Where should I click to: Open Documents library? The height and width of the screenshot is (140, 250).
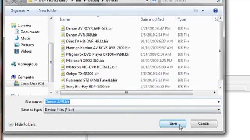pos(30,32)
